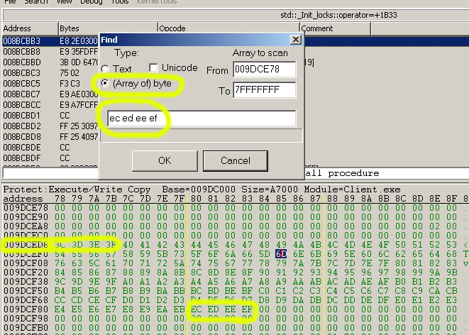This screenshot has height=335, width=469.
Task: Close the Find dialog
Action: click(295, 40)
